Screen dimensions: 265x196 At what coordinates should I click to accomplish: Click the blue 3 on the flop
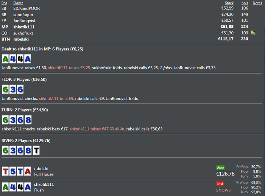(x=13, y=89)
